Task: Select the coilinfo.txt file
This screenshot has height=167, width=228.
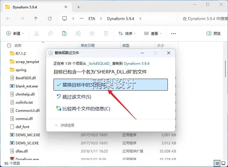Action: click(x=24, y=102)
